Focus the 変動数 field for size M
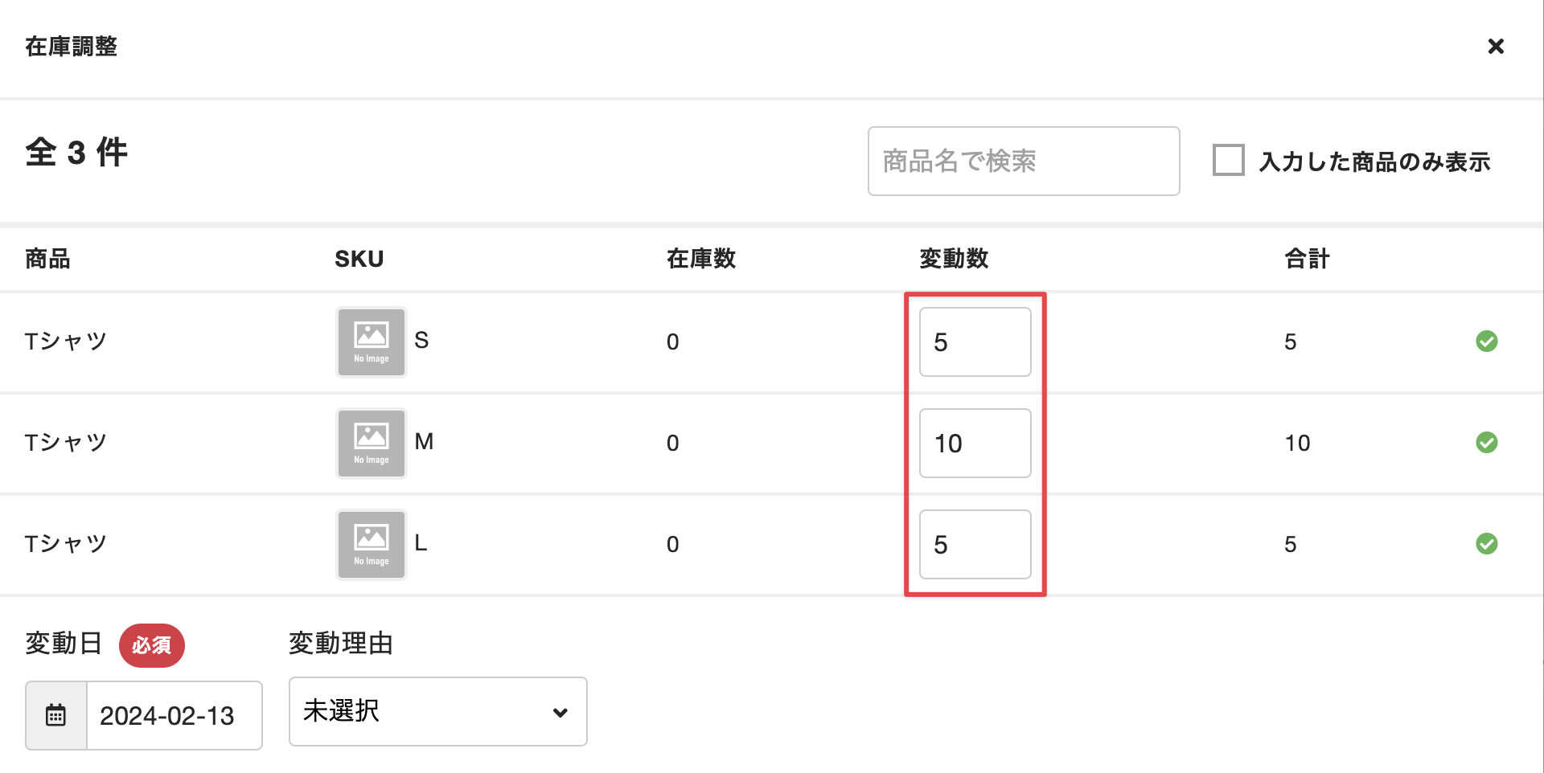 click(975, 444)
